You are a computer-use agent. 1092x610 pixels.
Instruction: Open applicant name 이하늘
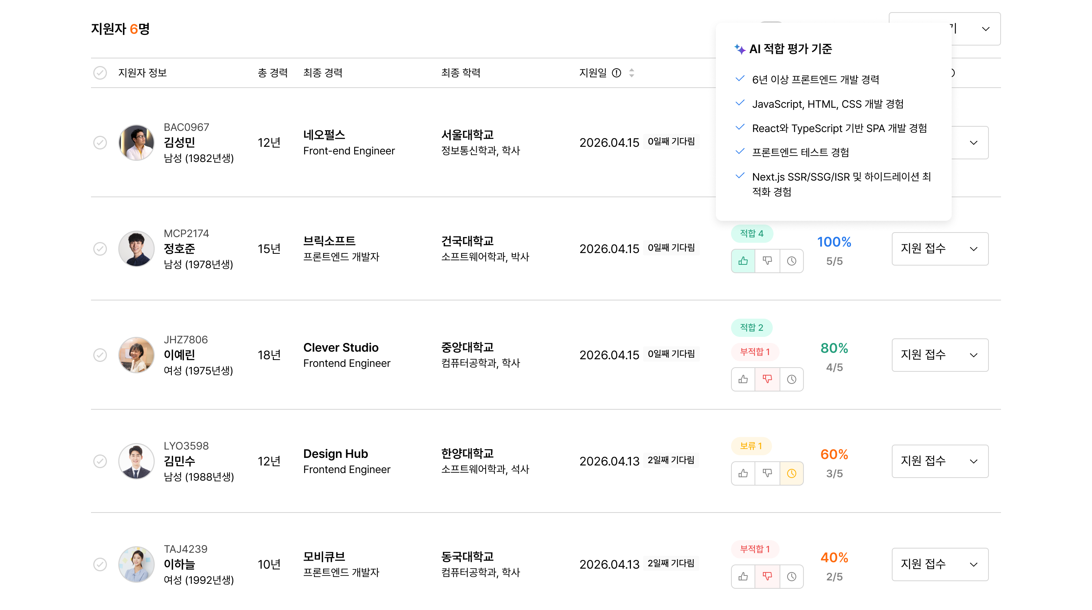[x=179, y=564]
